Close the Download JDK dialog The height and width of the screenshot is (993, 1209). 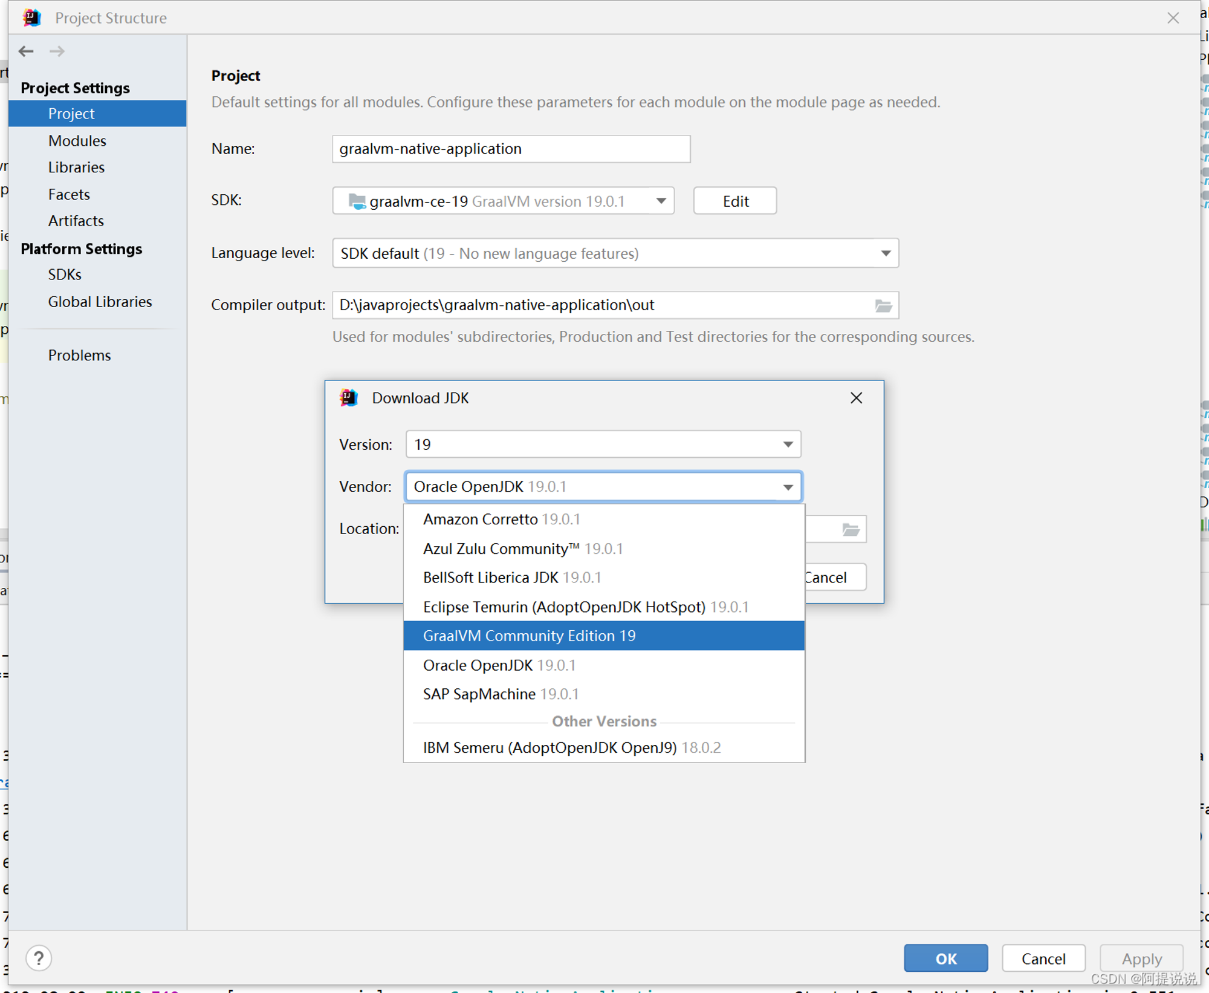coord(856,398)
